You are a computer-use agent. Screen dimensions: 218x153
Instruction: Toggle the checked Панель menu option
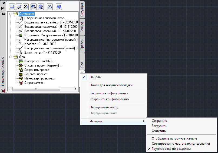tap(95, 77)
